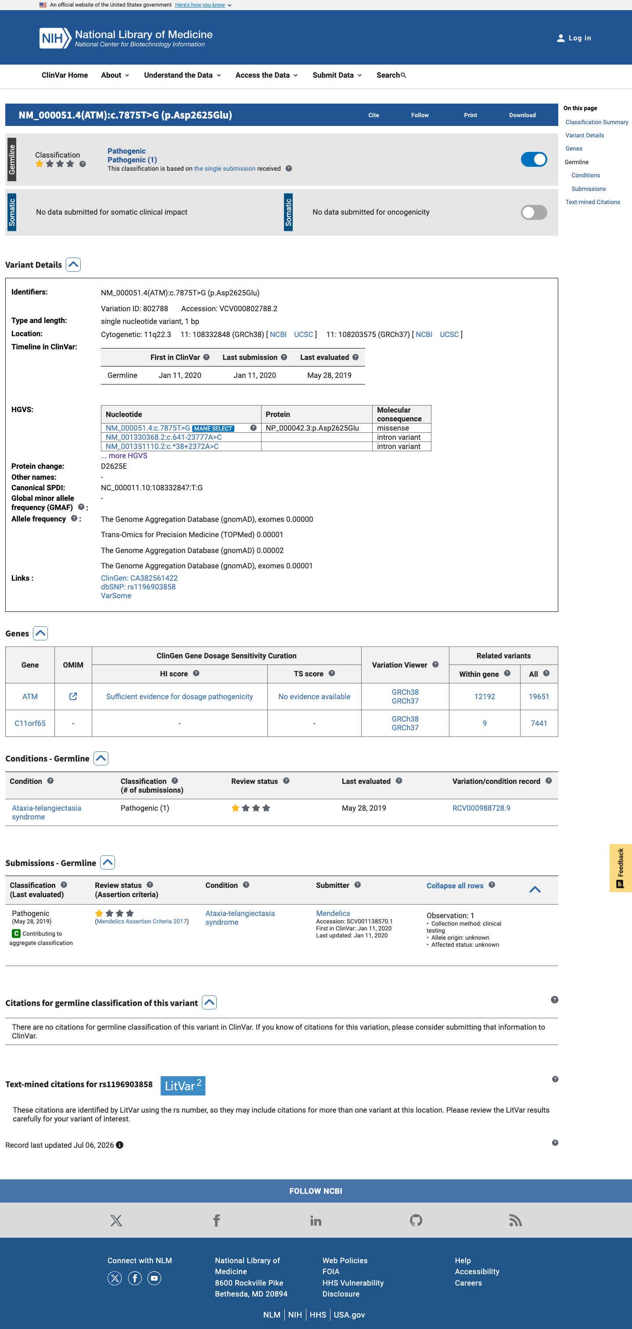Viewport: 632px width, 1329px height.
Task: Collapse submission rows chevron arrow
Action: (x=535, y=890)
